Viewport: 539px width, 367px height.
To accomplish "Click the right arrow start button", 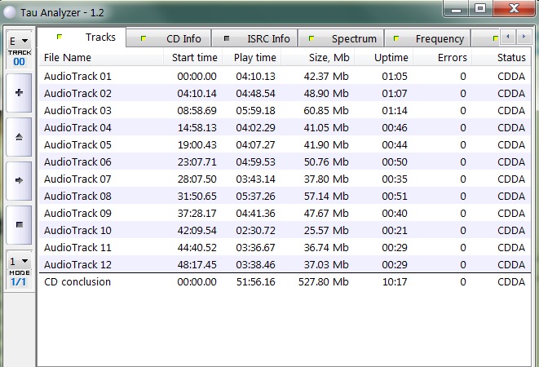I will [x=19, y=179].
